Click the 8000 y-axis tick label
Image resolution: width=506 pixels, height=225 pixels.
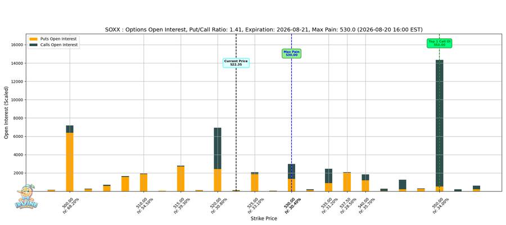click(19, 118)
